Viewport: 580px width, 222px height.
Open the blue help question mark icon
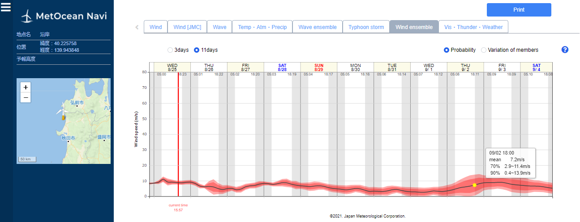click(x=565, y=50)
